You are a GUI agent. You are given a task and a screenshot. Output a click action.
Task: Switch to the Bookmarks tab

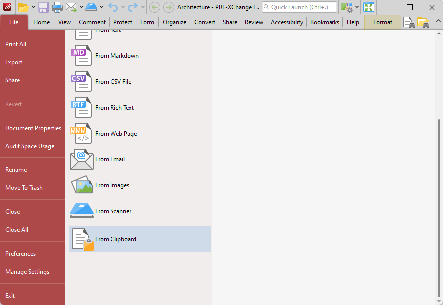[325, 22]
